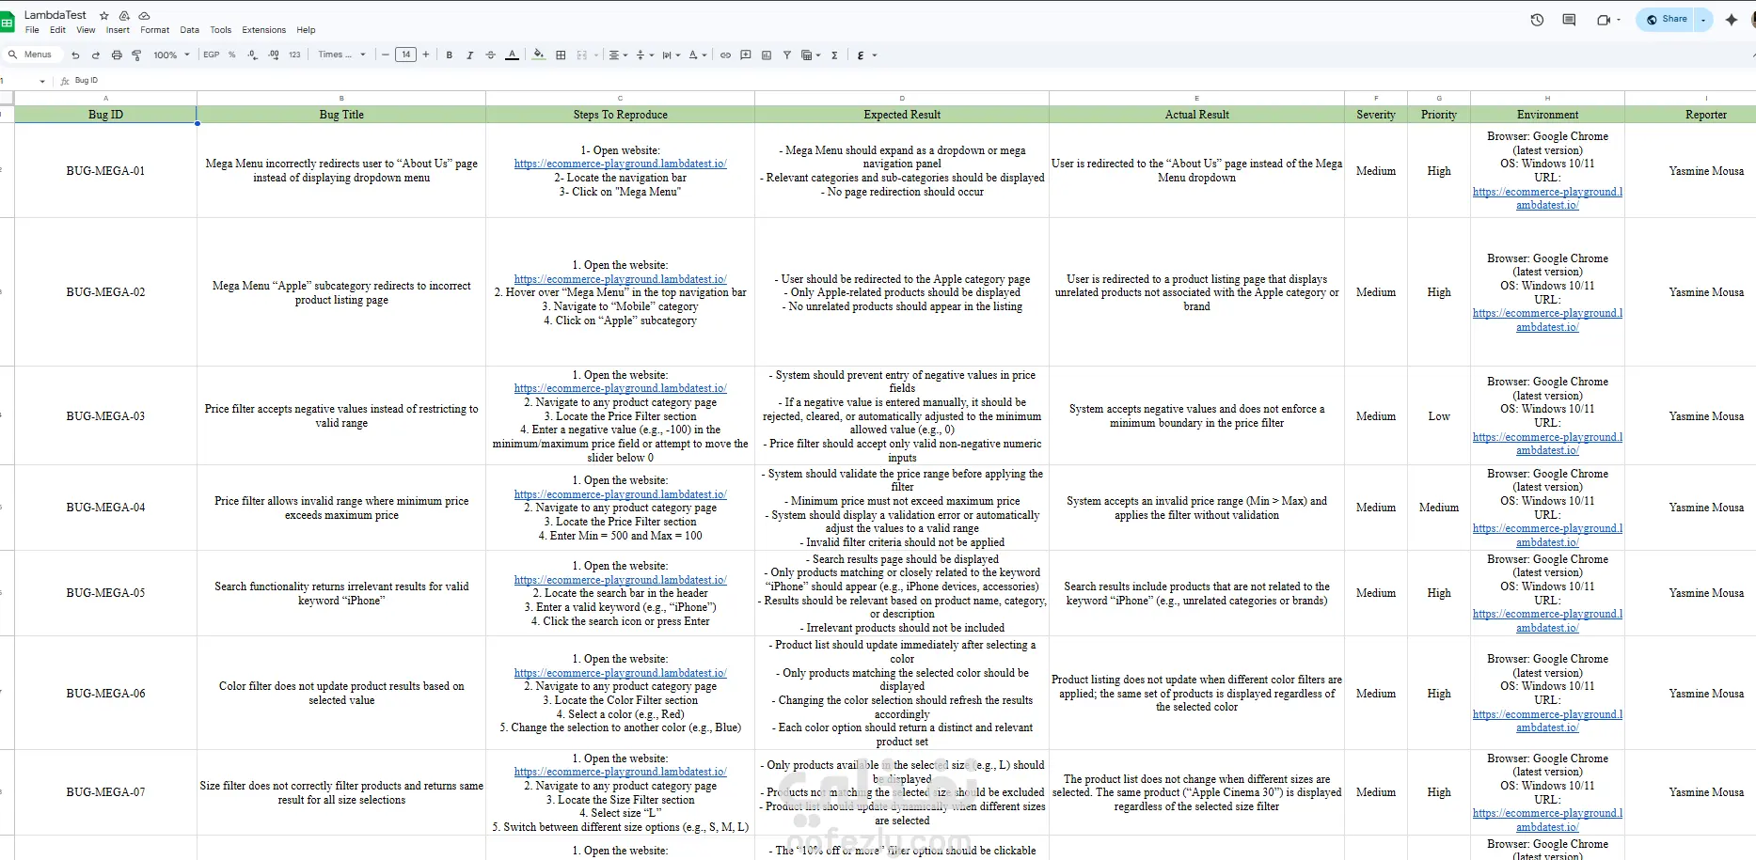
Task: Open the zoom level dropdown at 100%
Action: coord(172,55)
